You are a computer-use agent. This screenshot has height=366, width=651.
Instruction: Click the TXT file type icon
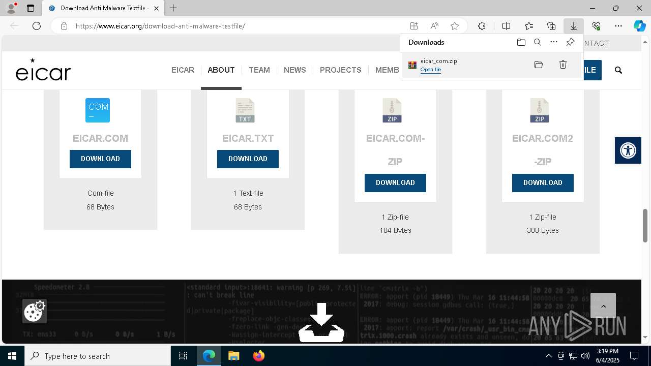pyautogui.click(x=245, y=111)
